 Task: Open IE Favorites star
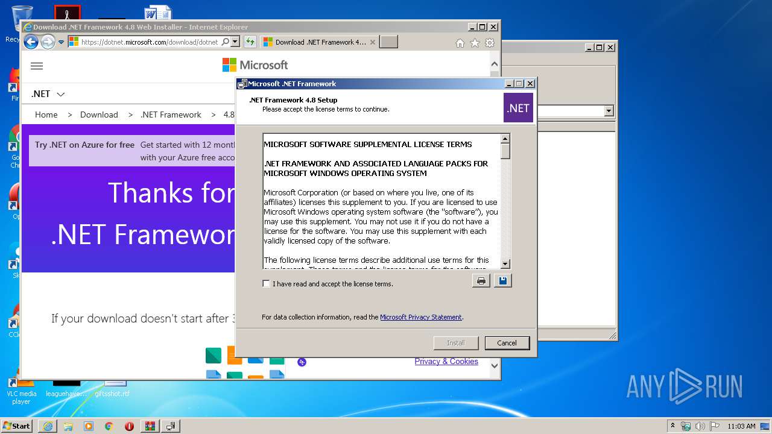(x=475, y=43)
